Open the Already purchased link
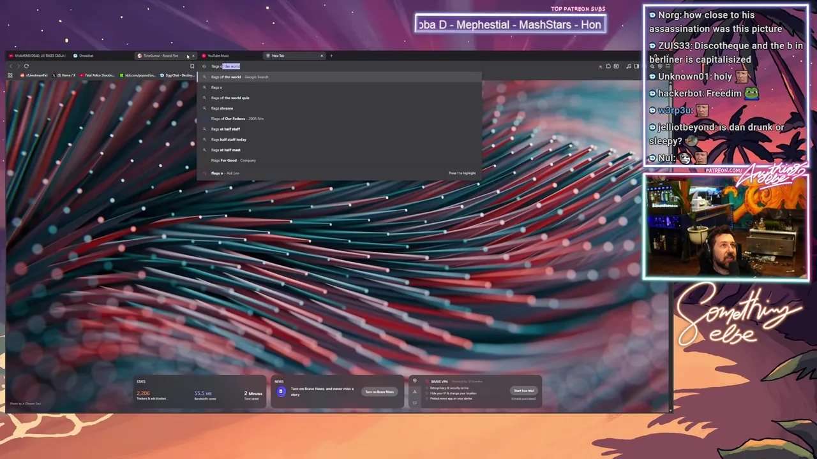Viewport: 817px width, 459px height. 523,398
